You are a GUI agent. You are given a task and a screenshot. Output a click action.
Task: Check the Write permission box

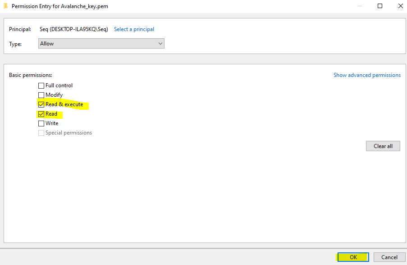(41, 123)
